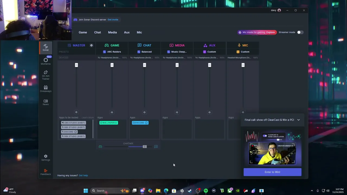Open Spotify from the taskbar
Viewport: 347px width, 195px height.
click(206, 191)
